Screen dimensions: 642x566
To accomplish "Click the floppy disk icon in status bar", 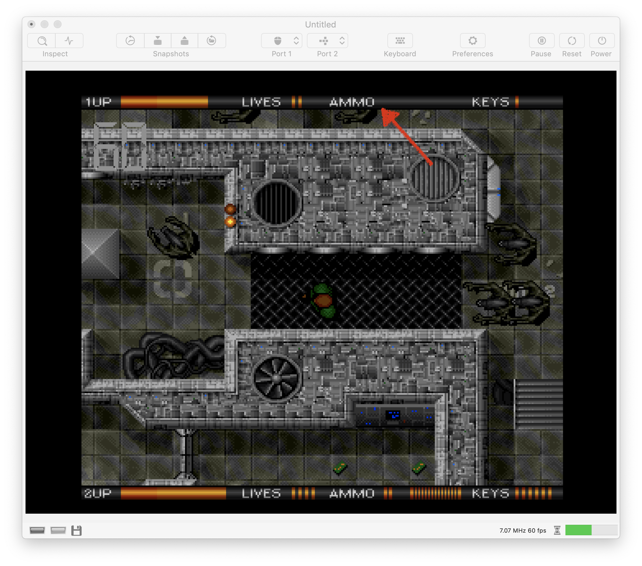I will [x=77, y=530].
